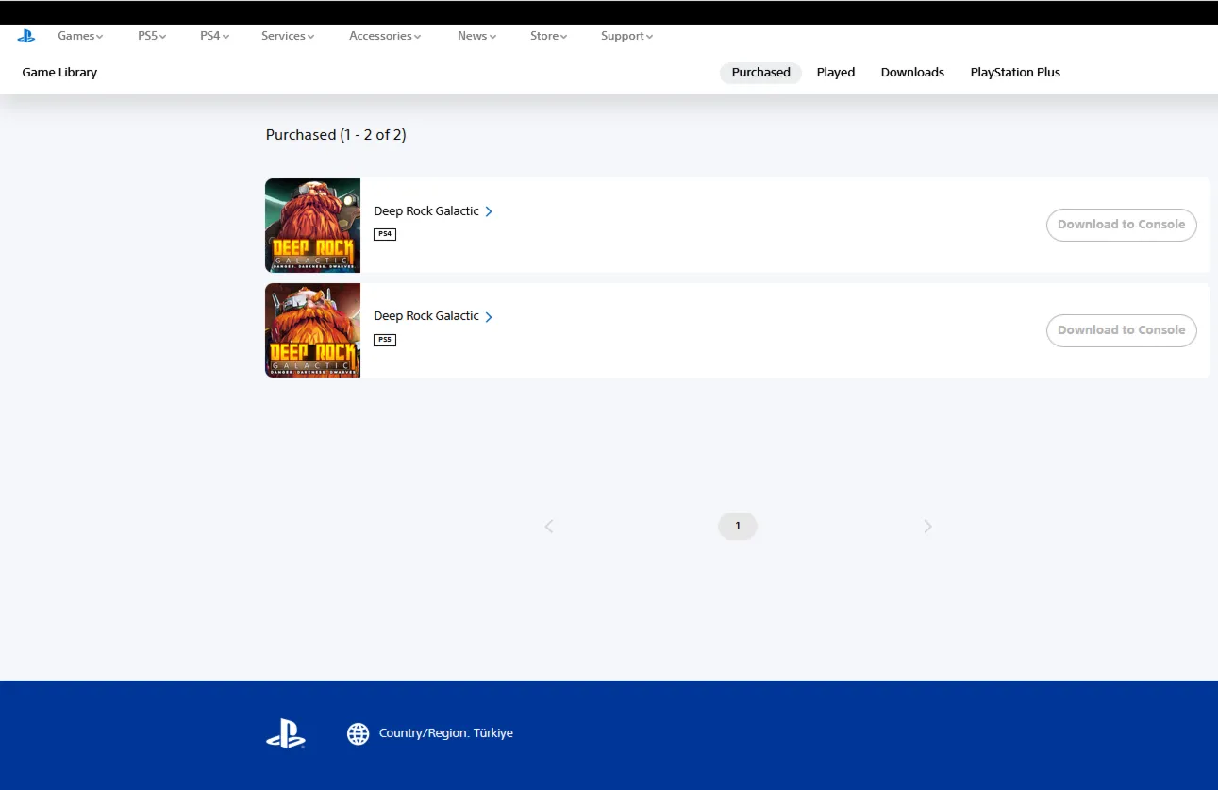This screenshot has width=1218, height=790.
Task: Switch to the Played tab
Action: (x=836, y=73)
